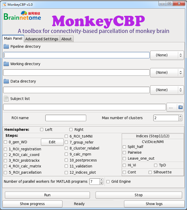Toggle the Grid Engine checkbox

point(108,181)
